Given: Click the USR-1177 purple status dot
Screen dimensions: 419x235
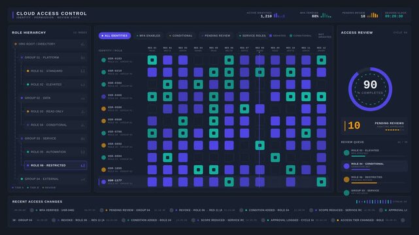Looking at the screenshot, I should point(104,182).
